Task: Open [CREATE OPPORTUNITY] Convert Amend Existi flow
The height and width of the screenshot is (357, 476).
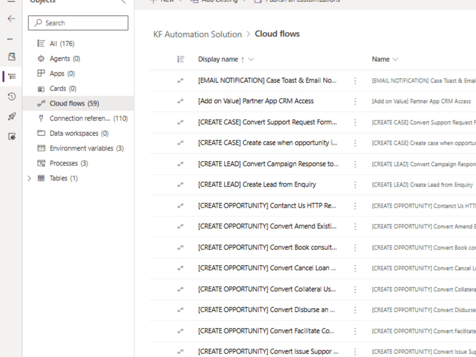Action: [x=267, y=226]
